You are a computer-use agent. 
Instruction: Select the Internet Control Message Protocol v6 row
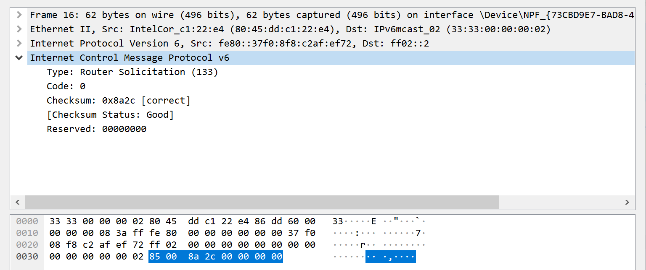tap(130, 58)
